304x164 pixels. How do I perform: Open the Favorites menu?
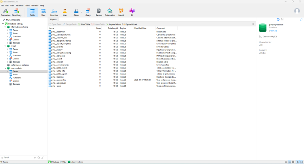(19, 6)
